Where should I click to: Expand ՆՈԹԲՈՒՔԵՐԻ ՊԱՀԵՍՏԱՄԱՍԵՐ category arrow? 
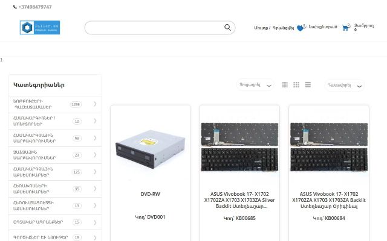[95, 104]
